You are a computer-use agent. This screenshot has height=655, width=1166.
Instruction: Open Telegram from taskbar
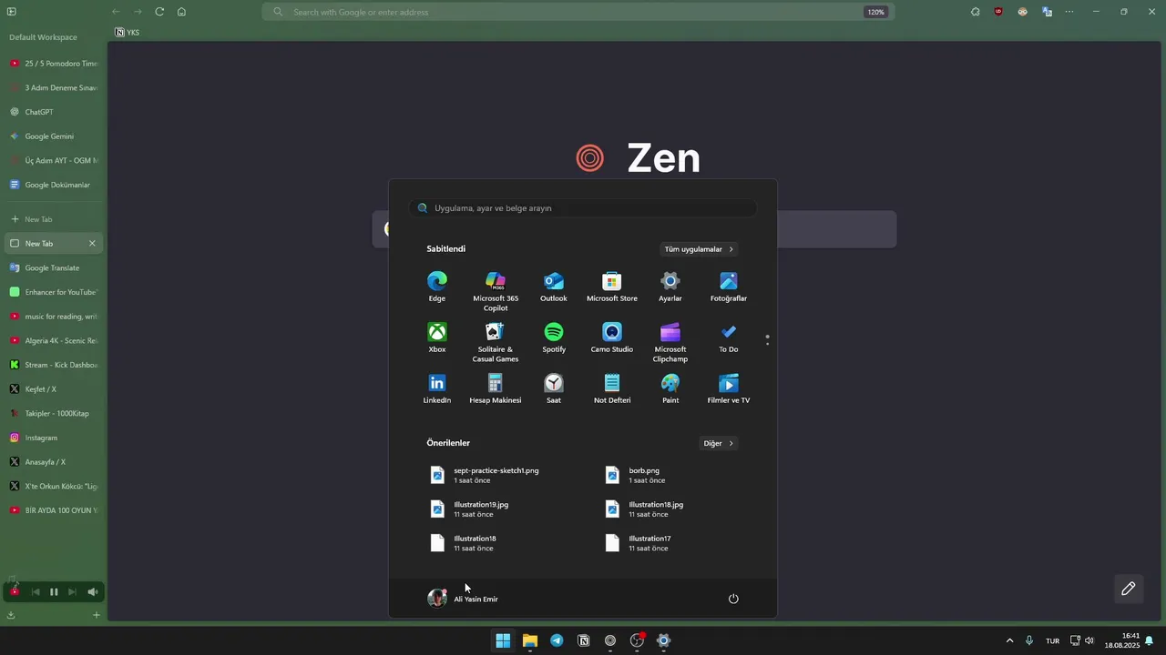(557, 640)
